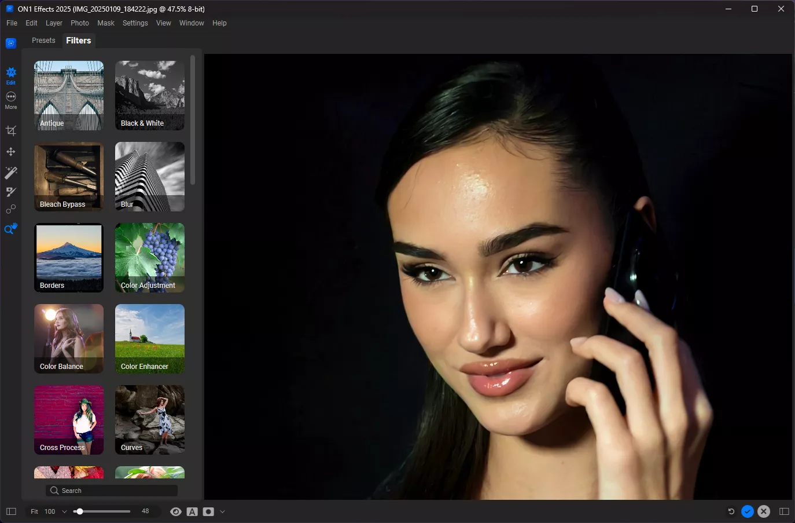Open the zoom level dropdown next to 100
Image resolution: width=795 pixels, height=523 pixels.
(x=64, y=511)
